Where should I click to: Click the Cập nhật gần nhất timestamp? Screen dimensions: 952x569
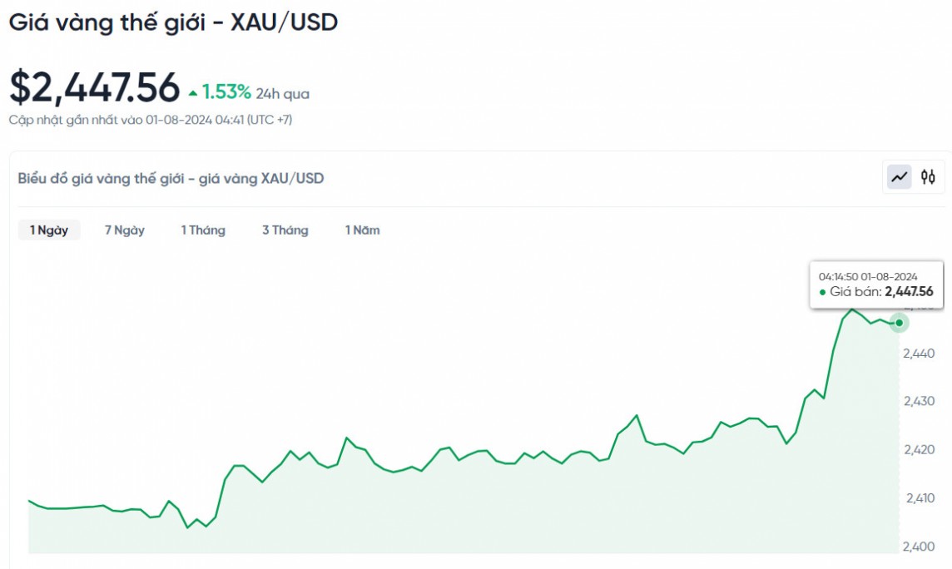(x=150, y=120)
